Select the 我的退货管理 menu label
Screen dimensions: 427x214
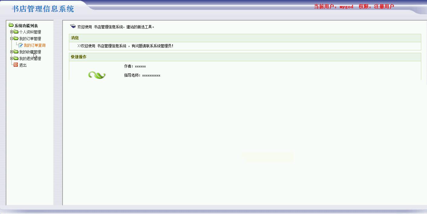tap(30, 59)
